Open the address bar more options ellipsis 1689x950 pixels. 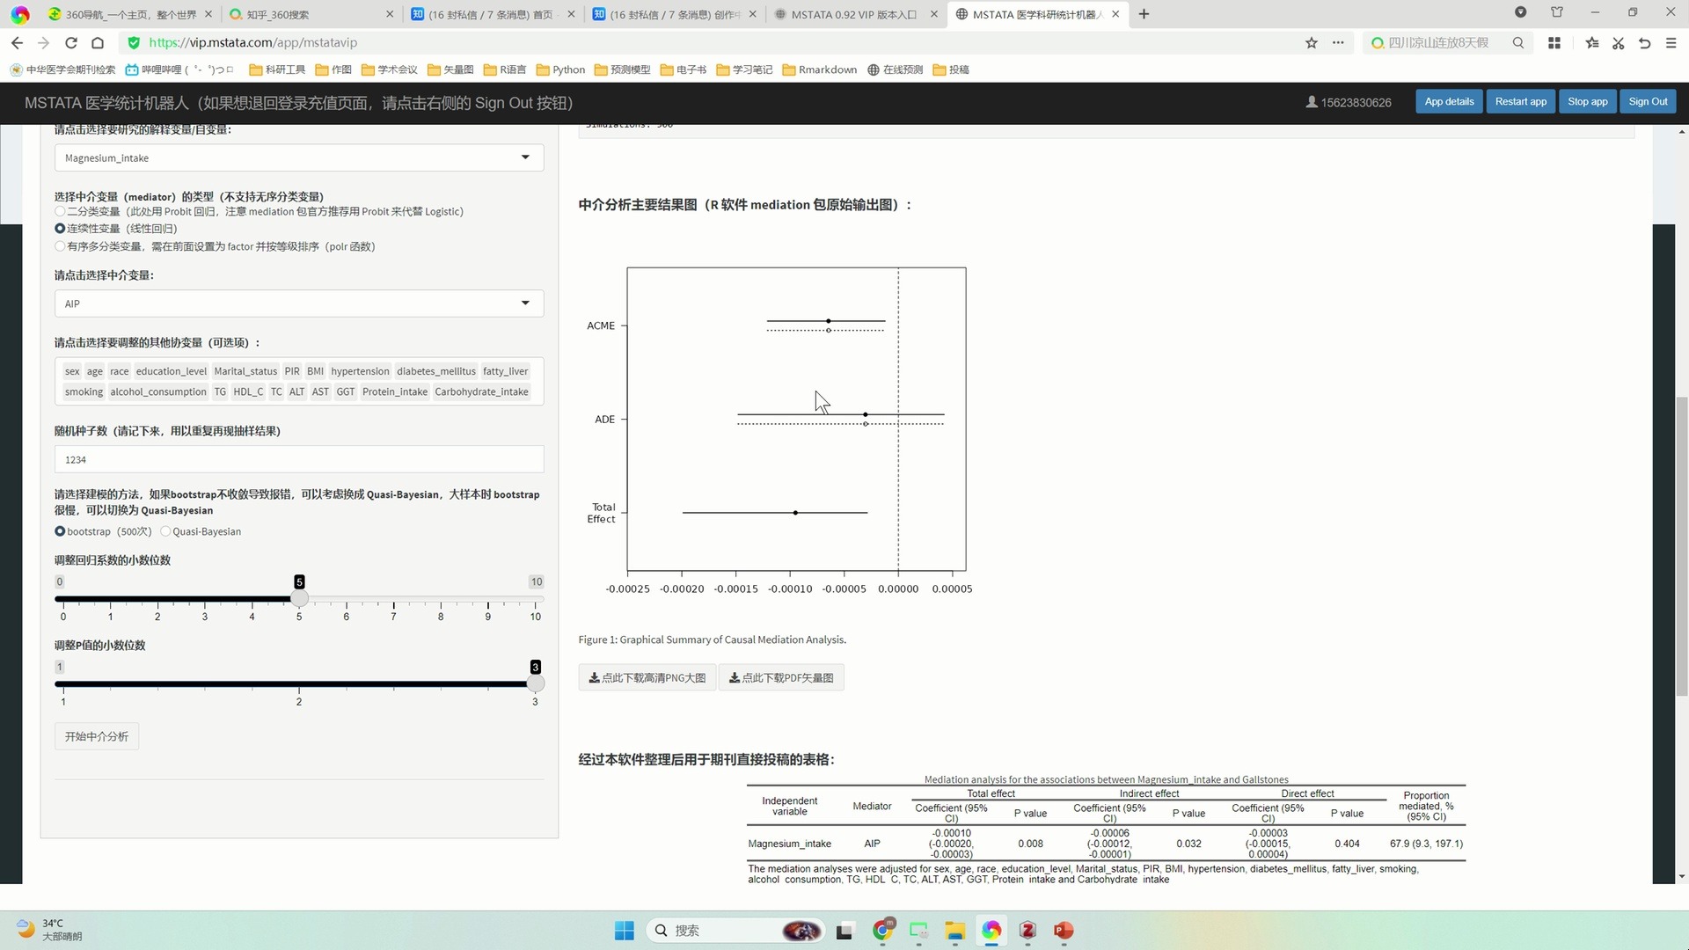1338,42
